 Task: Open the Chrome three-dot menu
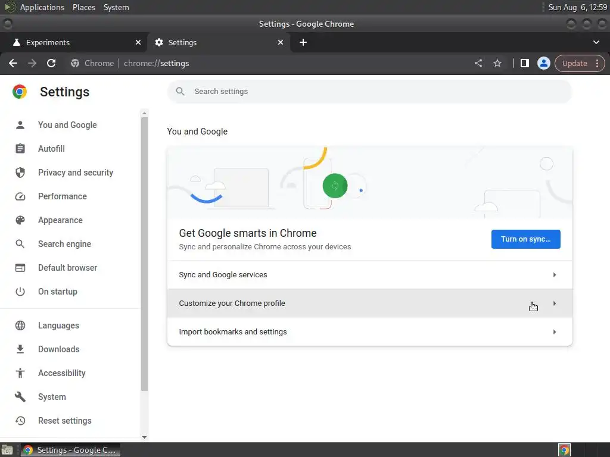[x=597, y=63]
